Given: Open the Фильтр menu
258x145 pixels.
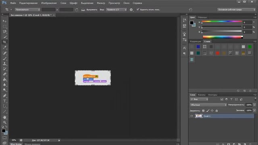Looking at the screenshot, I should click(101, 3).
